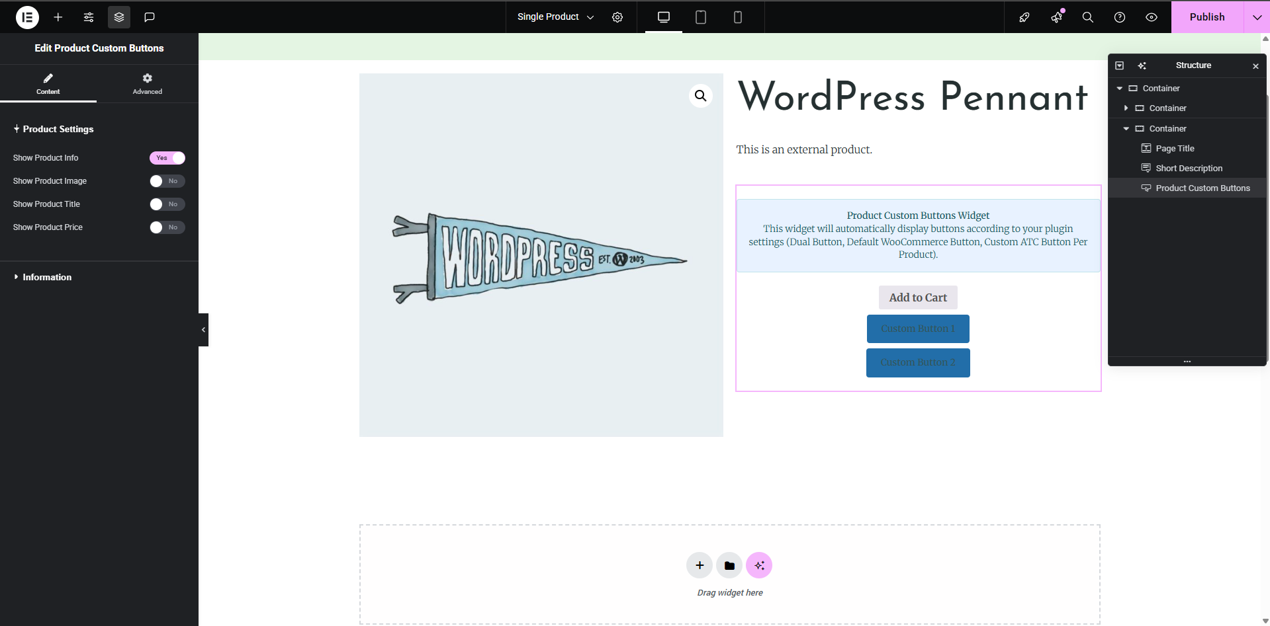Viewport: 1270px width, 626px height.
Task: Select the Page Title widget icon in Structure
Action: [1146, 148]
